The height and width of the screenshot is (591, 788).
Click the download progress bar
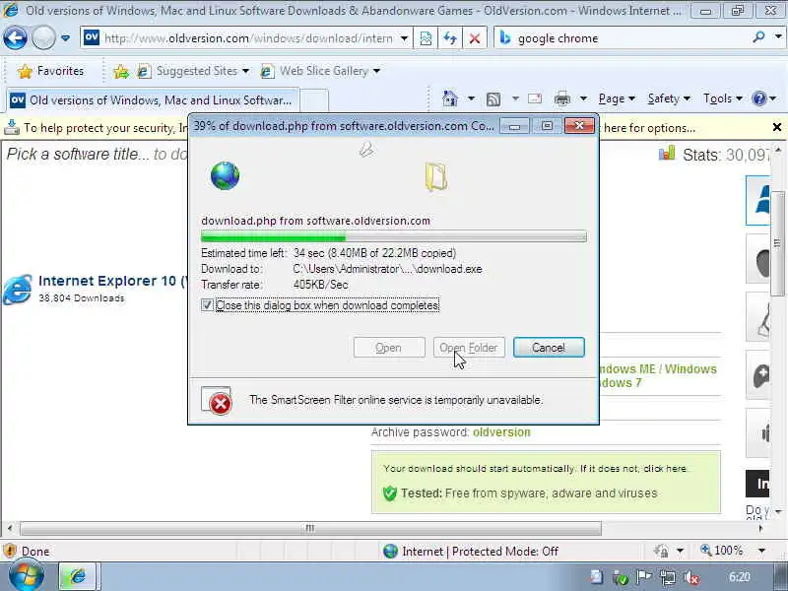pyautogui.click(x=393, y=236)
